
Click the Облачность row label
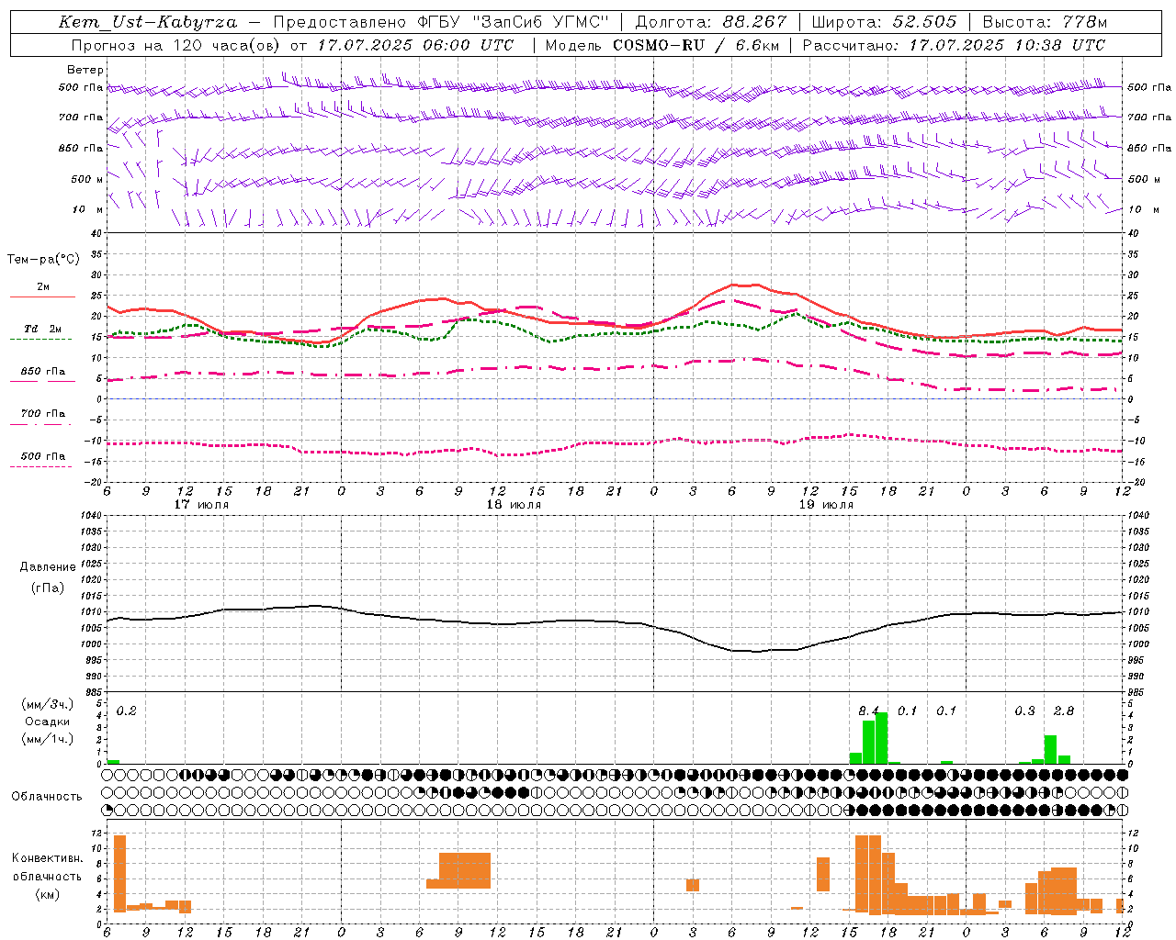(47, 797)
